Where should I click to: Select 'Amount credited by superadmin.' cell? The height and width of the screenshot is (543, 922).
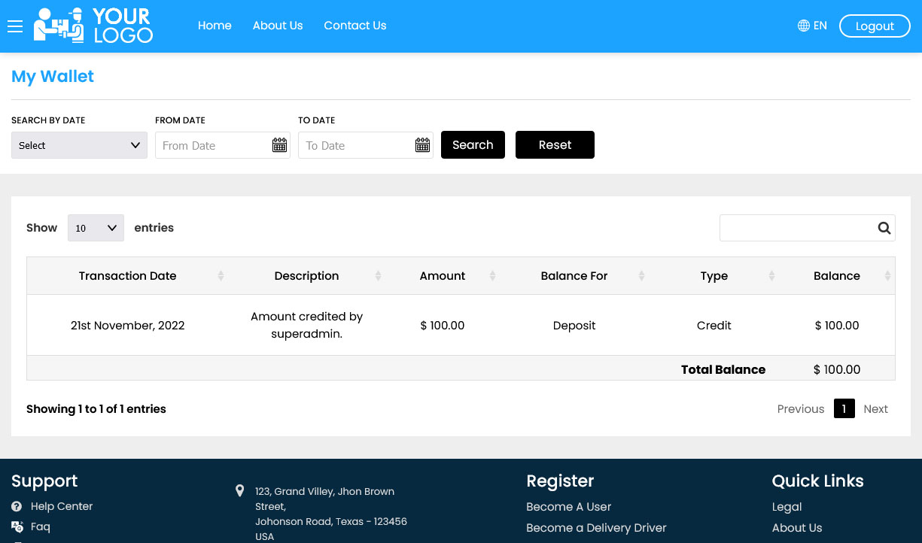(x=307, y=326)
